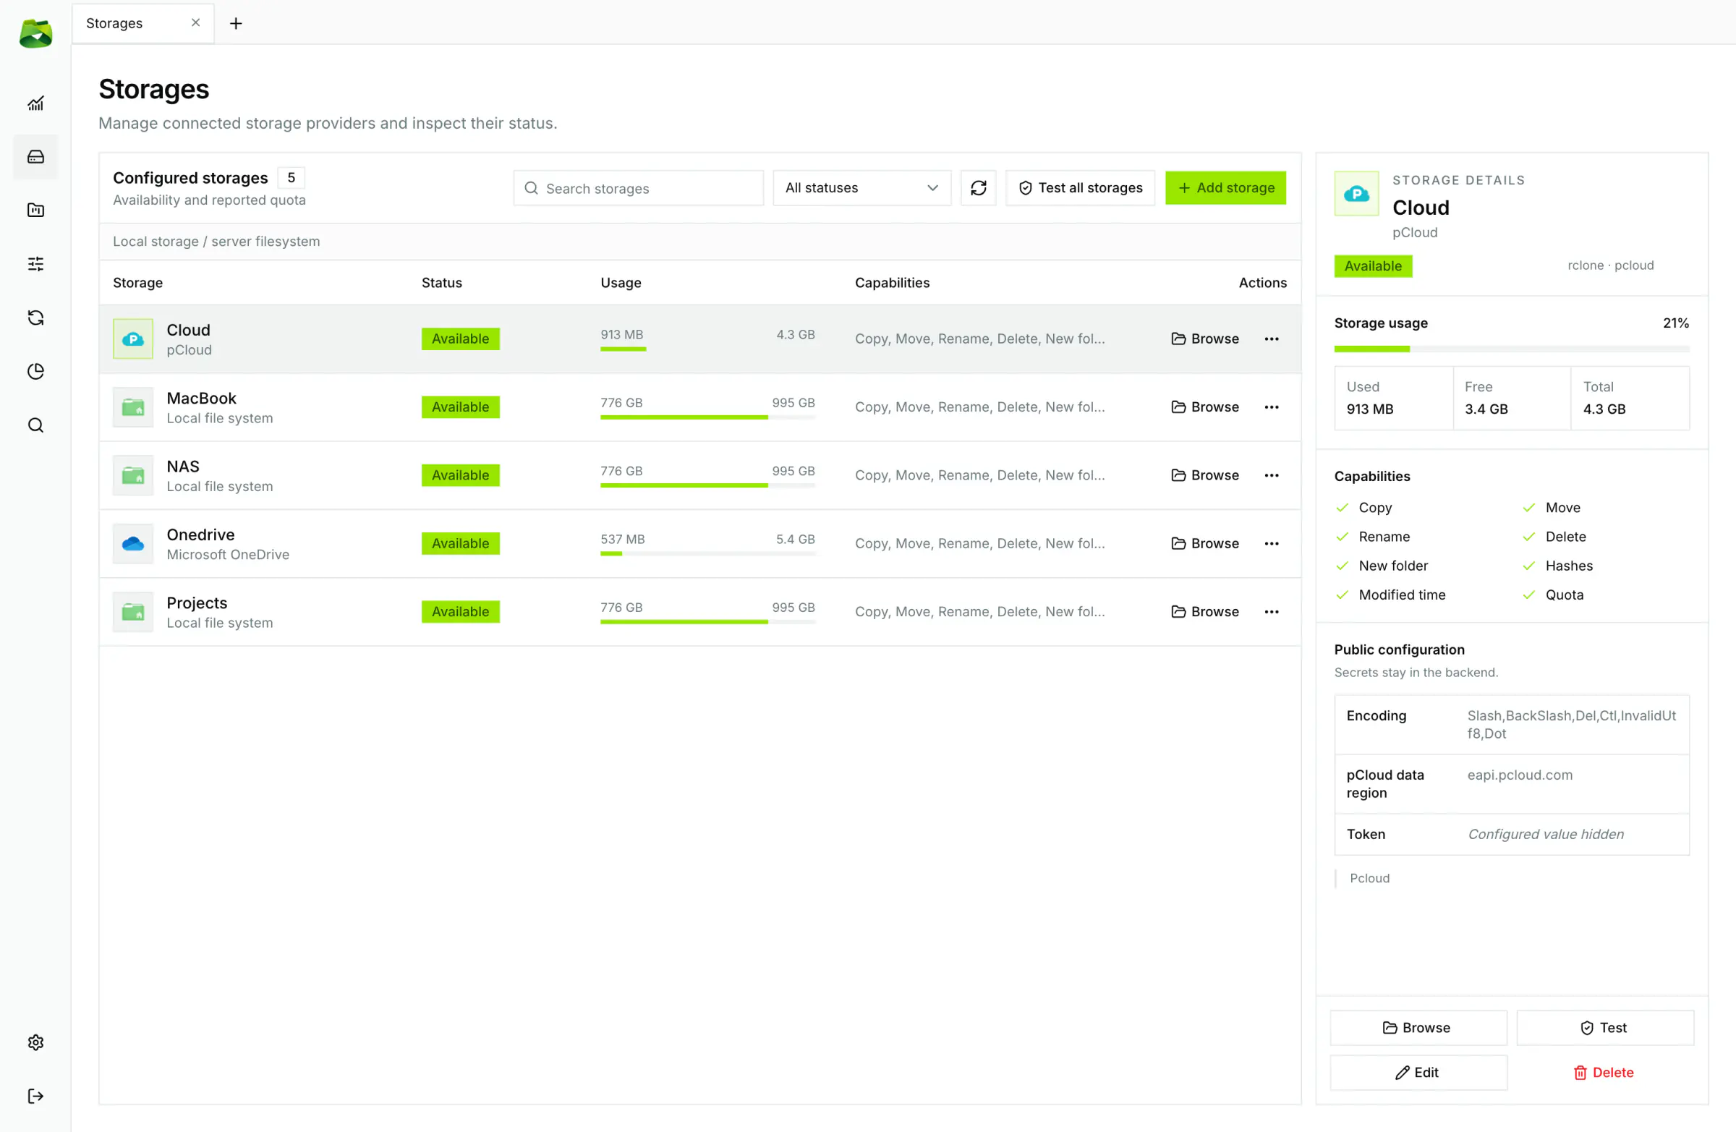Edit the Cloud storage
The image size is (1736, 1132).
pos(1418,1073)
